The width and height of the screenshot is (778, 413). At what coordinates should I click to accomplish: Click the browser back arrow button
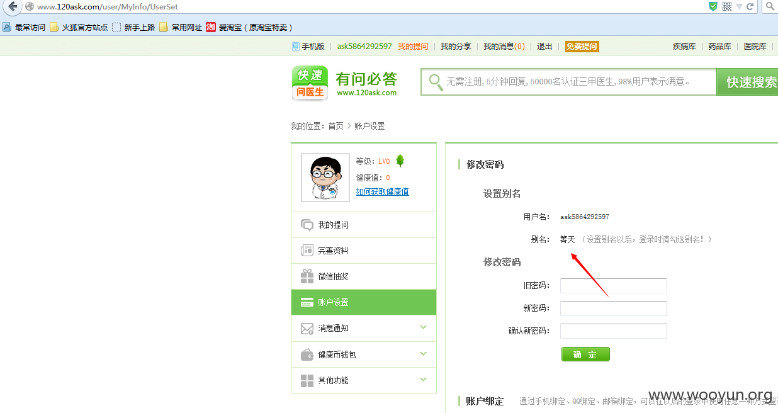[12, 6]
